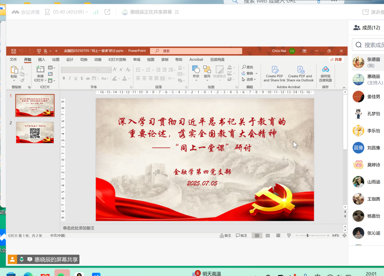Viewport: 384px width, 276px height.
Task: Expand the meeting timer 05:40 dropdown
Action: tap(87, 12)
